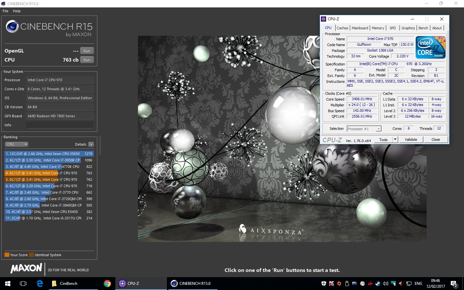464x290 pixels.
Task: Select ranking row 6 with score 716
Action: pos(49,186)
